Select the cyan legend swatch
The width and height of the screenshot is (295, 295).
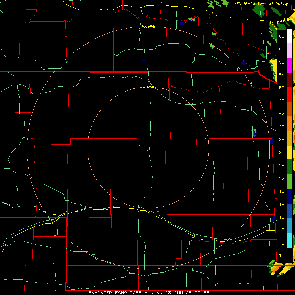[x=289, y=240]
